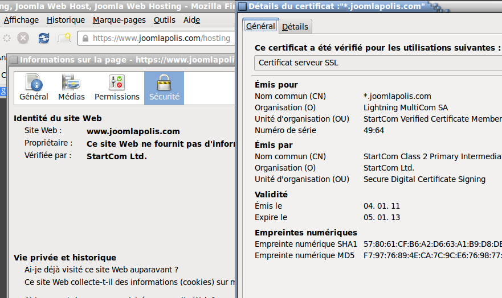Viewport: 502px width, 298px height.
Task: Click the page info window menu icon
Action: tap(14, 60)
